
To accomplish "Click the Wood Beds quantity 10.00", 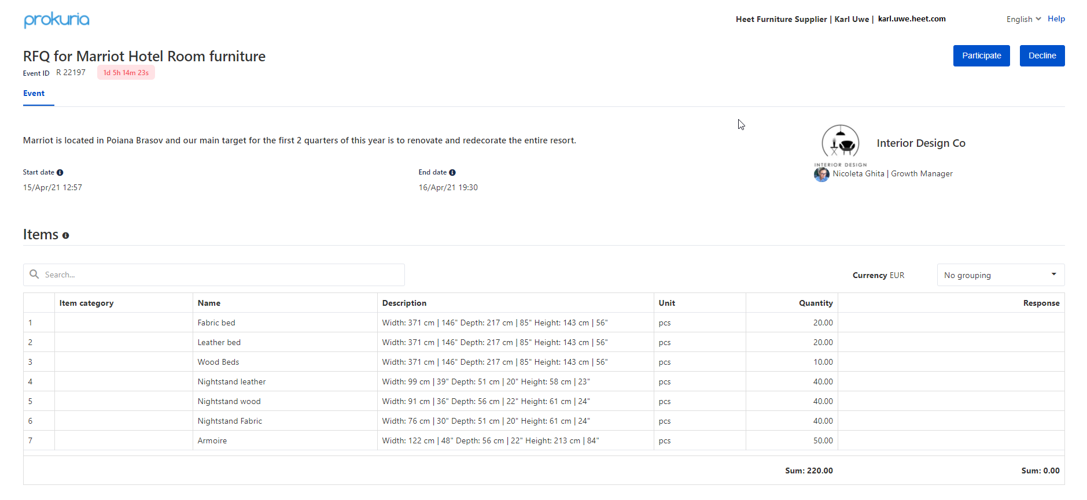I will click(823, 362).
